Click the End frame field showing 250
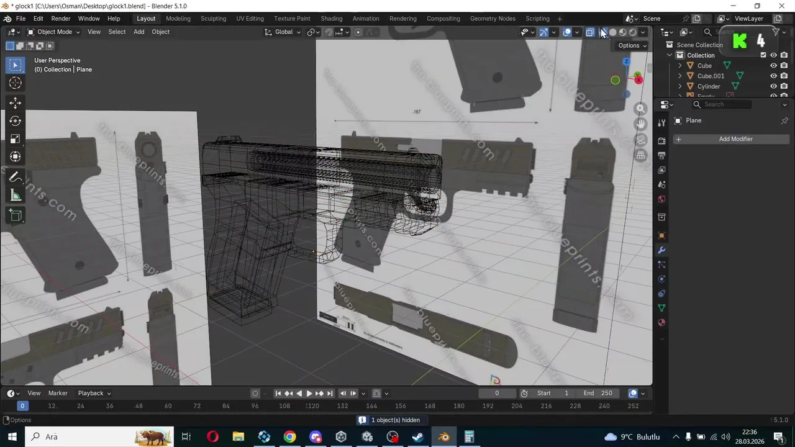Image resolution: width=795 pixels, height=447 pixels. 598,394
